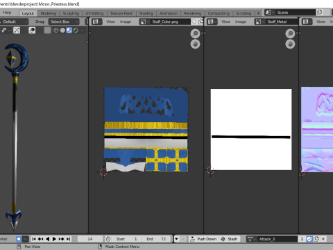This screenshot has height=250, width=333.
Task: Switch to solid viewport shading
Action: tap(62, 31)
